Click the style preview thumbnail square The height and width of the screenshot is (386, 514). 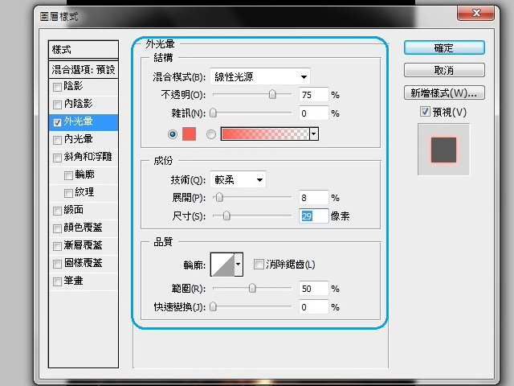[443, 150]
